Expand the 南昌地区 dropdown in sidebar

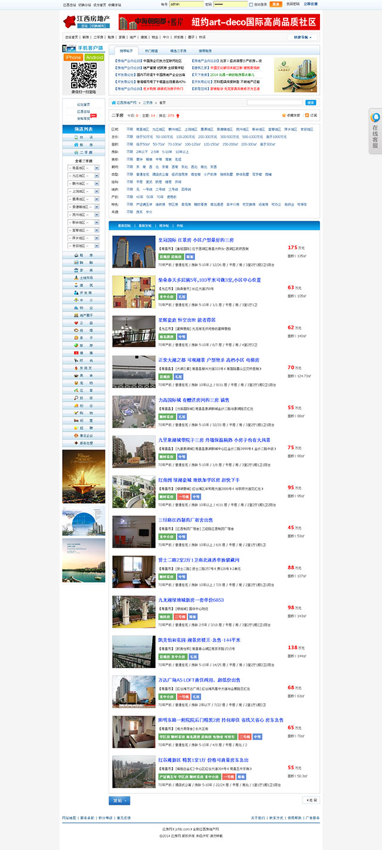tap(82, 168)
